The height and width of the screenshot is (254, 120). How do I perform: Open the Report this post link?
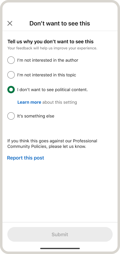25,158
